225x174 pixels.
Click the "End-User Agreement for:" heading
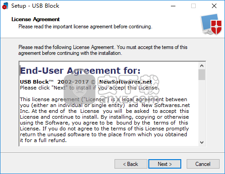(80, 71)
